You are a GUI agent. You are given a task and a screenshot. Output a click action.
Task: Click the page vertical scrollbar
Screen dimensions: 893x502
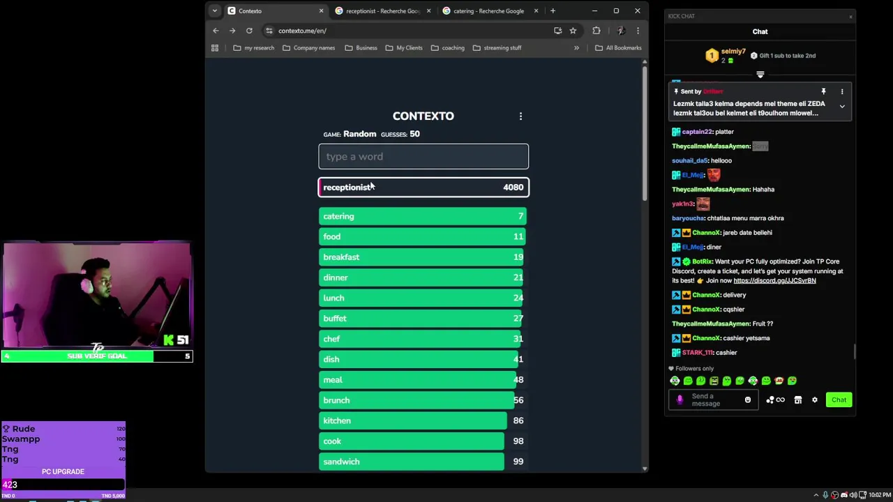(x=645, y=132)
